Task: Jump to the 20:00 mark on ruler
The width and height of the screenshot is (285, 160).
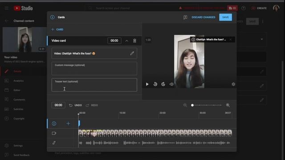Action: coord(163,113)
